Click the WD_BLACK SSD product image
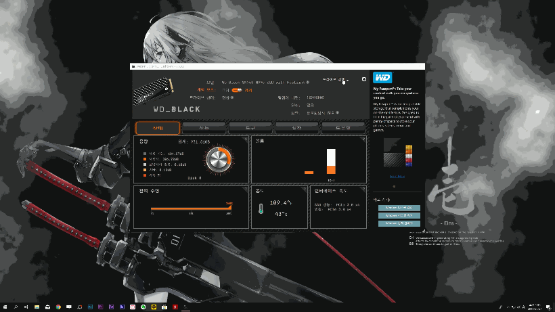The height and width of the screenshot is (312, 555). point(153,91)
